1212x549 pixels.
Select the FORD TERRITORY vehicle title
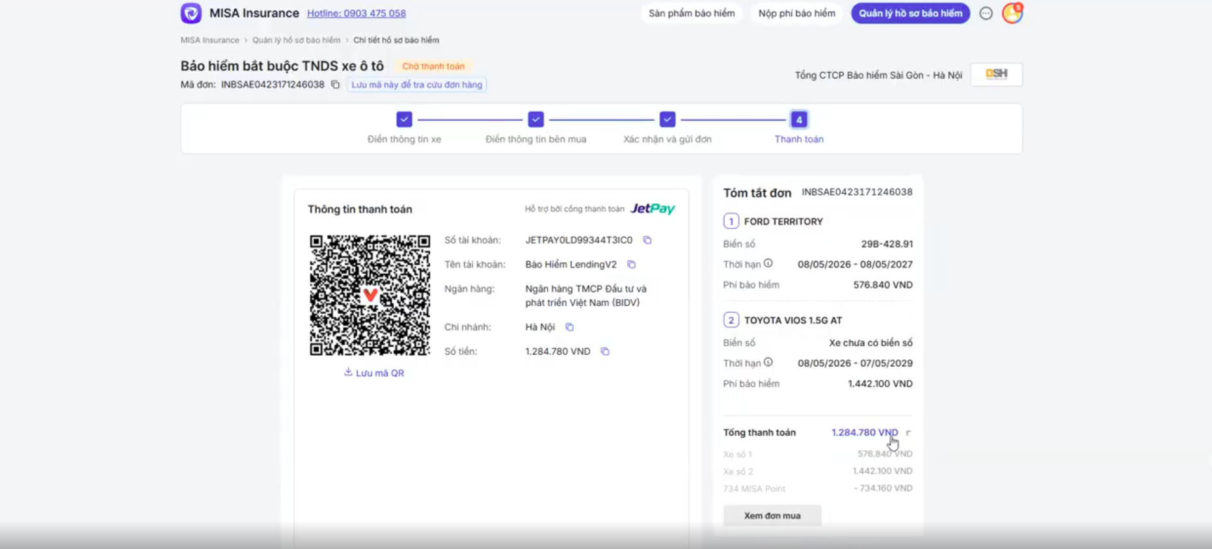tap(783, 222)
